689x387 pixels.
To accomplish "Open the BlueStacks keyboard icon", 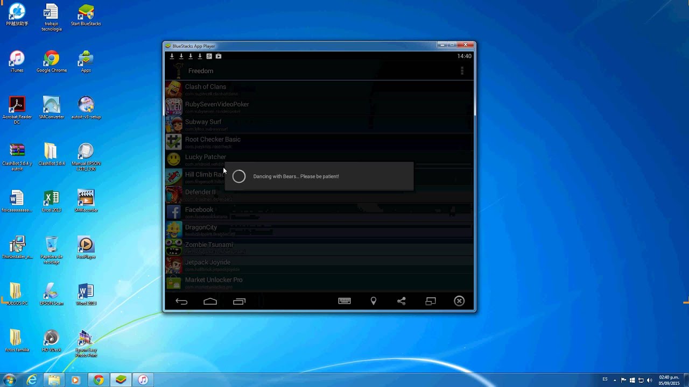I will [344, 301].
